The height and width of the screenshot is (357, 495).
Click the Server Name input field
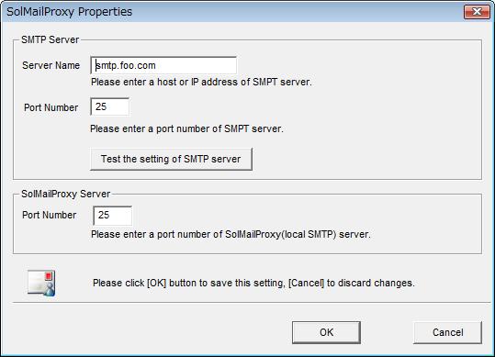click(x=163, y=65)
